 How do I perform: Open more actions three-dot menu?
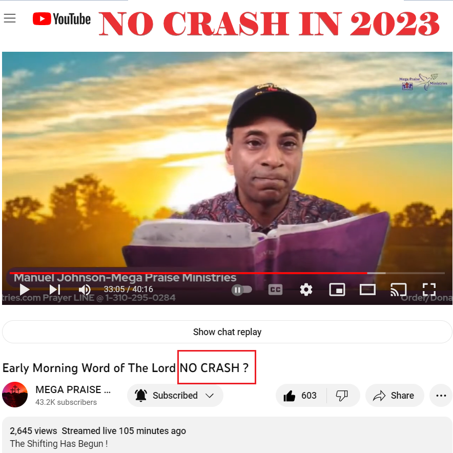click(441, 395)
